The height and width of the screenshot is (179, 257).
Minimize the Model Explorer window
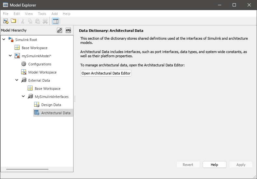pos(220,5)
